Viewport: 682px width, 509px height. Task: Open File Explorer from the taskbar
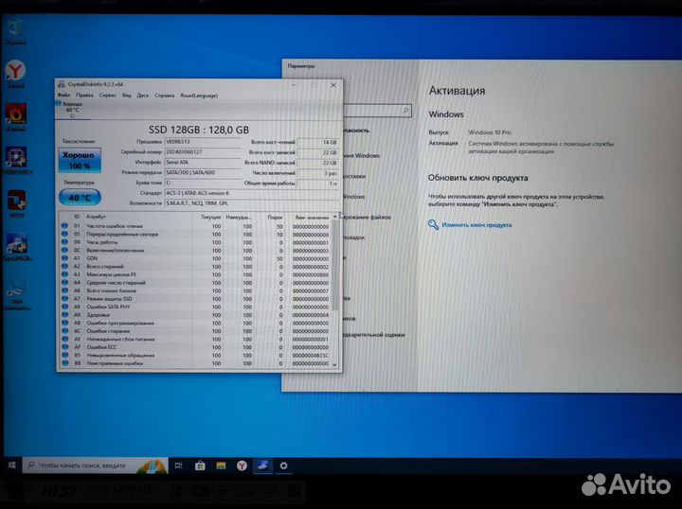pos(221,465)
